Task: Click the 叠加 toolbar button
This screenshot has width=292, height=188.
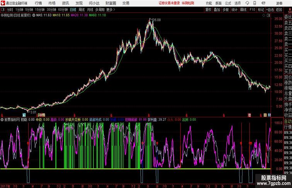Action: (217, 10)
